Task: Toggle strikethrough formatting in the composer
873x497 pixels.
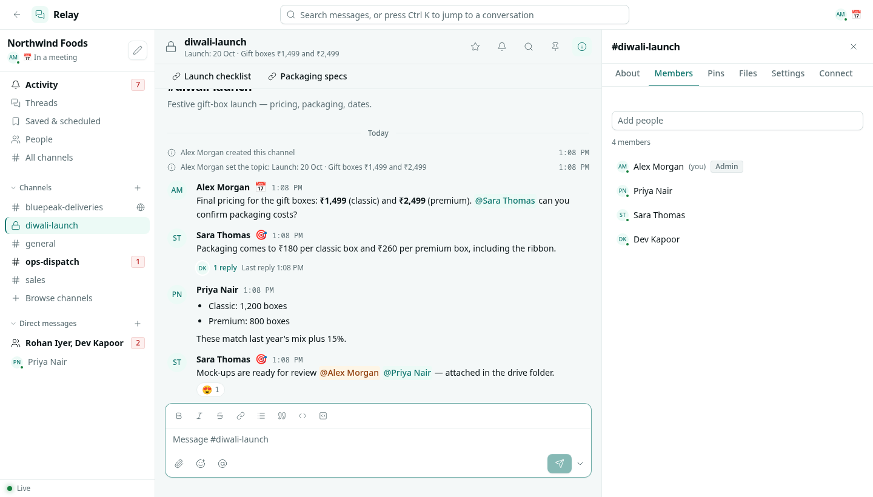Action: click(220, 416)
